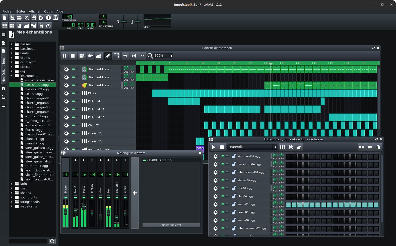Screen dimensions: 396x246
Task: Open the Afficher menu
Action: [35, 12]
